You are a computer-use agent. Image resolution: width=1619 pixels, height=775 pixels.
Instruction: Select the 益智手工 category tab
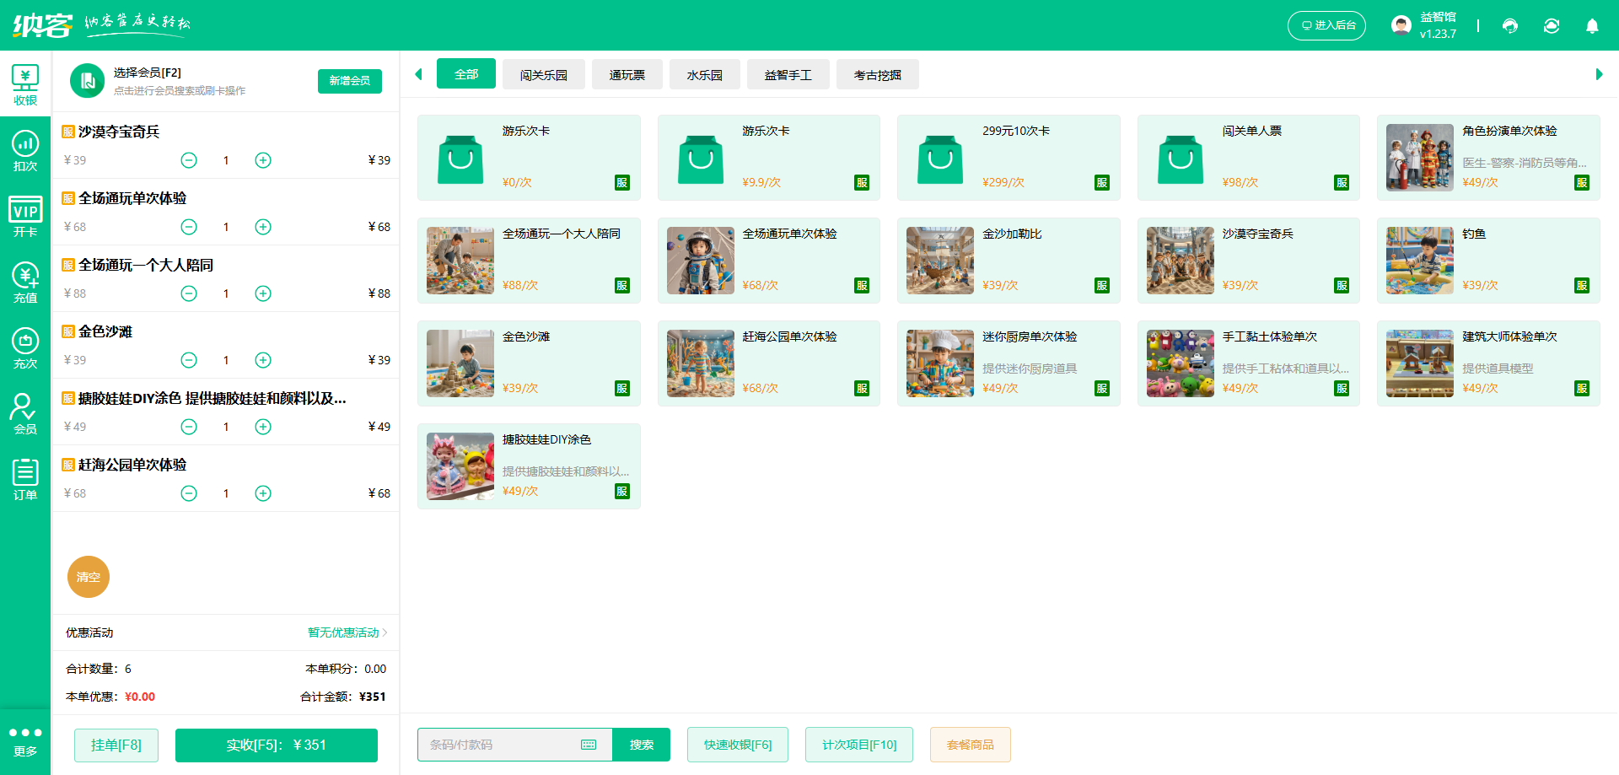pyautogui.click(x=788, y=75)
